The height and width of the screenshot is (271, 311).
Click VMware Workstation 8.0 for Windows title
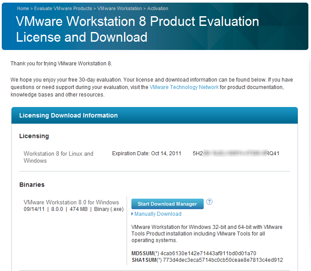click(x=71, y=202)
